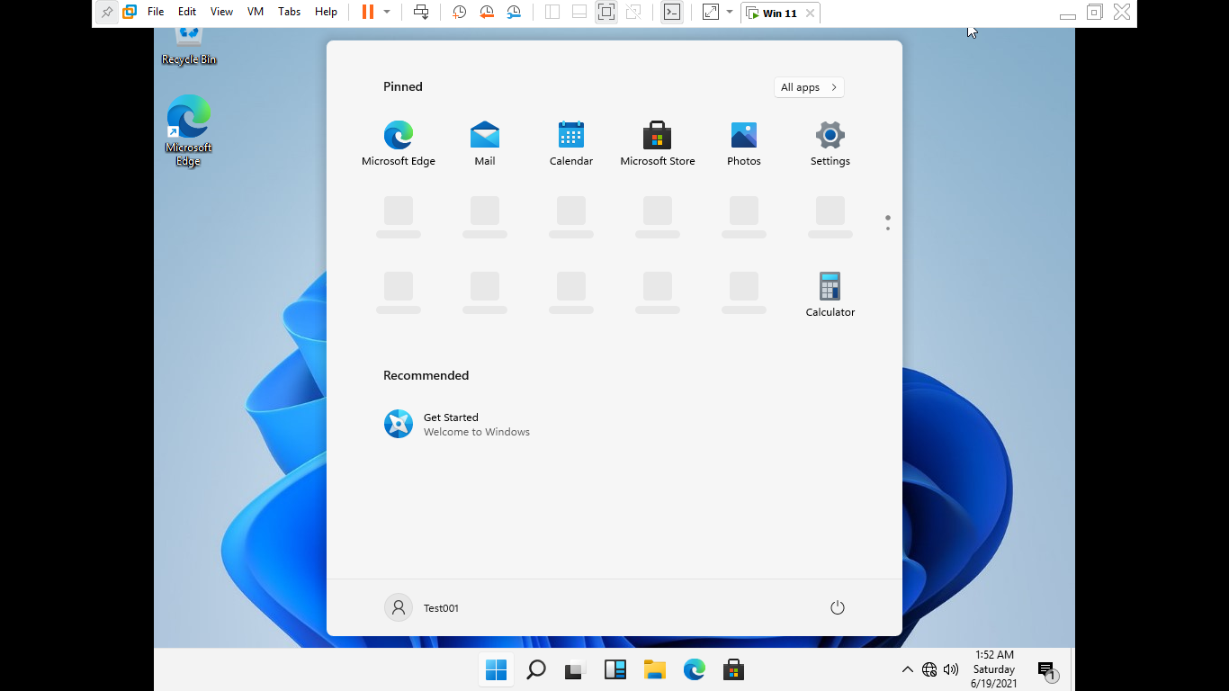Show All apps list
Viewport: 1229px width, 691px height.
pyautogui.click(x=809, y=87)
